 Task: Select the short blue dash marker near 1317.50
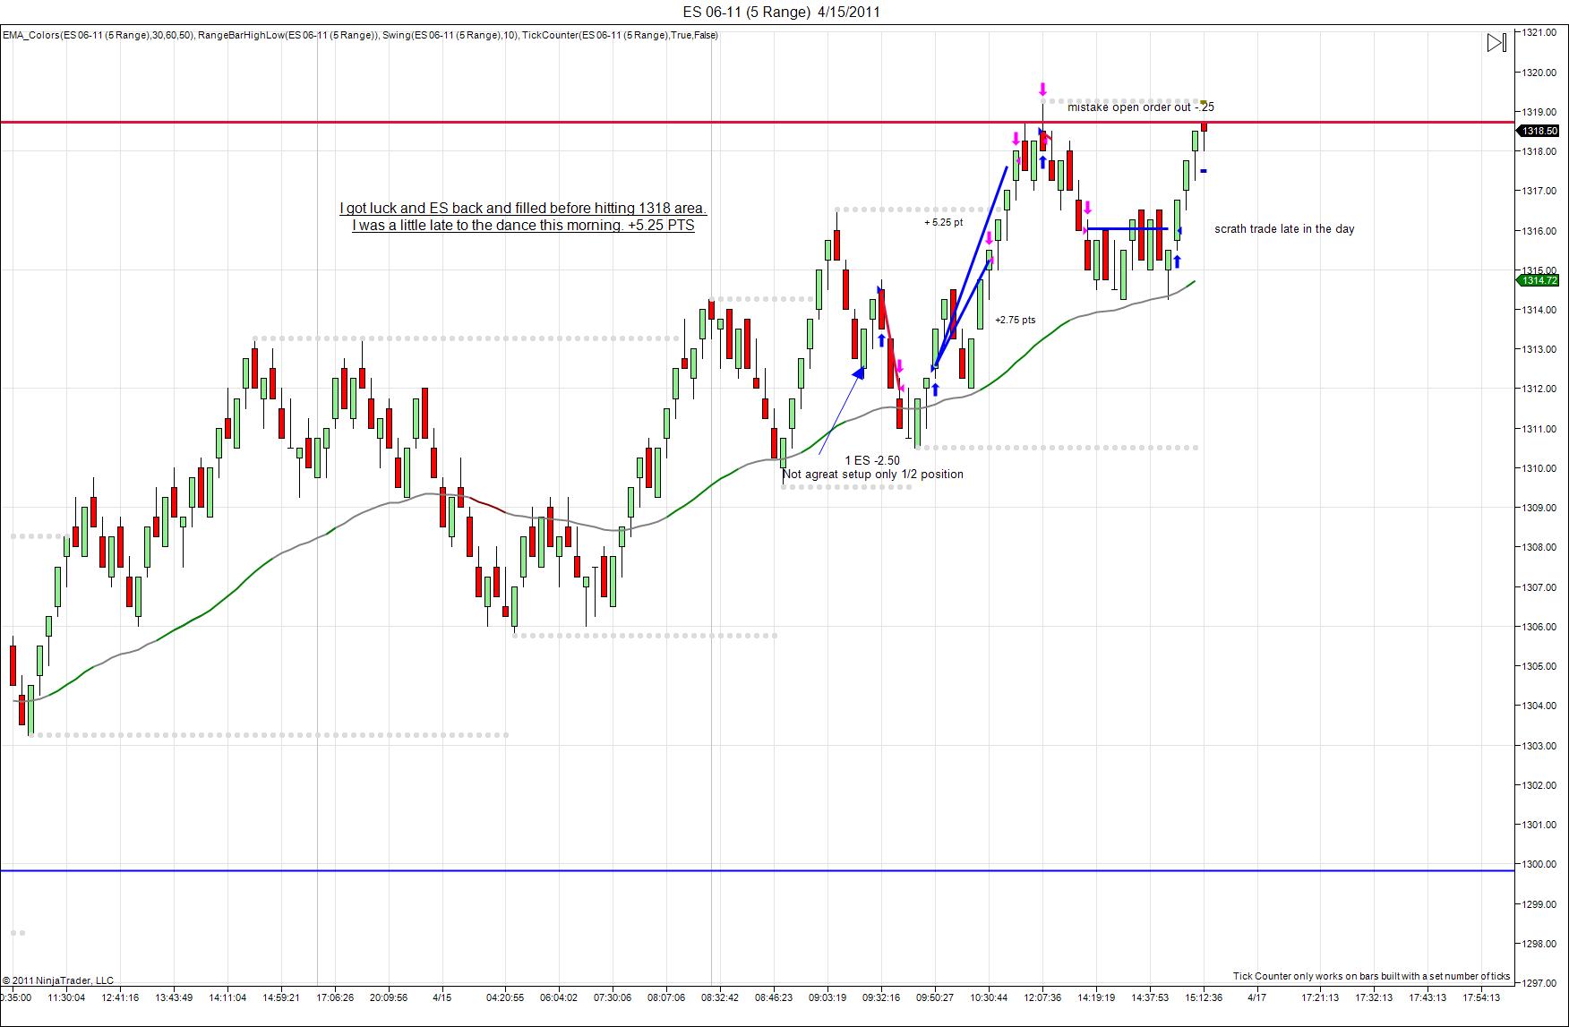(1204, 171)
